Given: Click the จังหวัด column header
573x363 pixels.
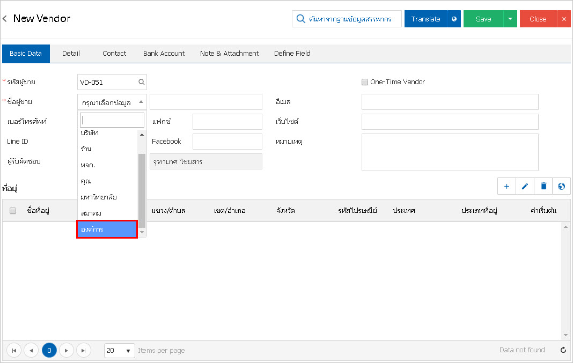Looking at the screenshot, I should point(286,211).
